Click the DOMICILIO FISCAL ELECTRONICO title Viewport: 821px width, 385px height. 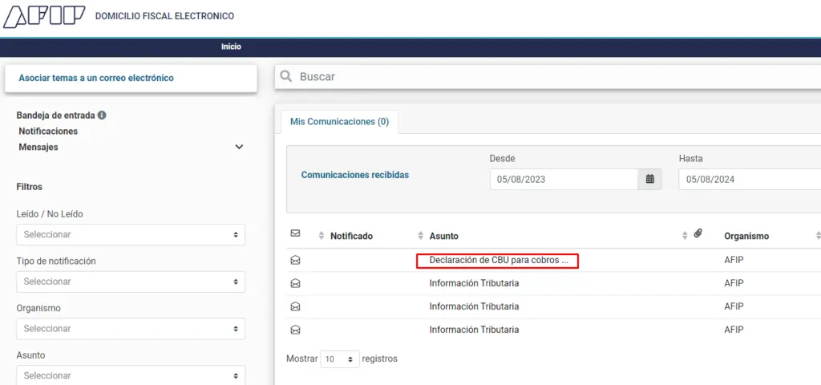click(164, 16)
